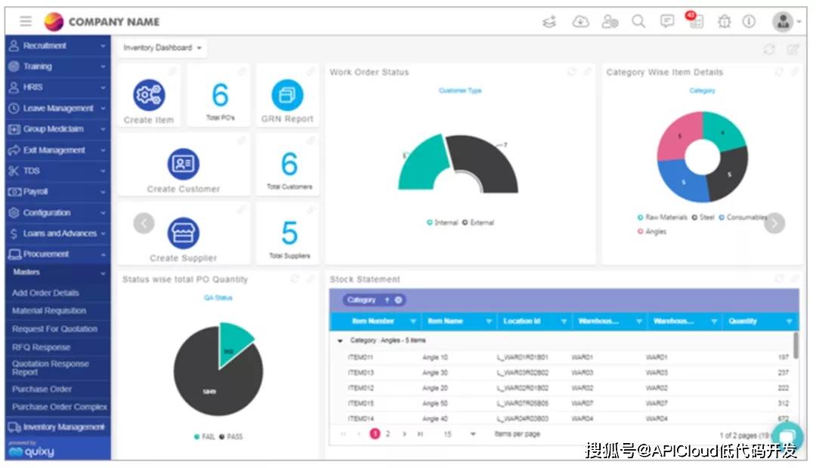Click the Create Item gear icon
The image size is (816, 468).
149,95
